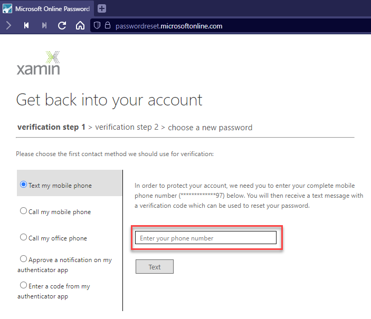Switch to Microsoft Online Password tab

click(x=47, y=9)
